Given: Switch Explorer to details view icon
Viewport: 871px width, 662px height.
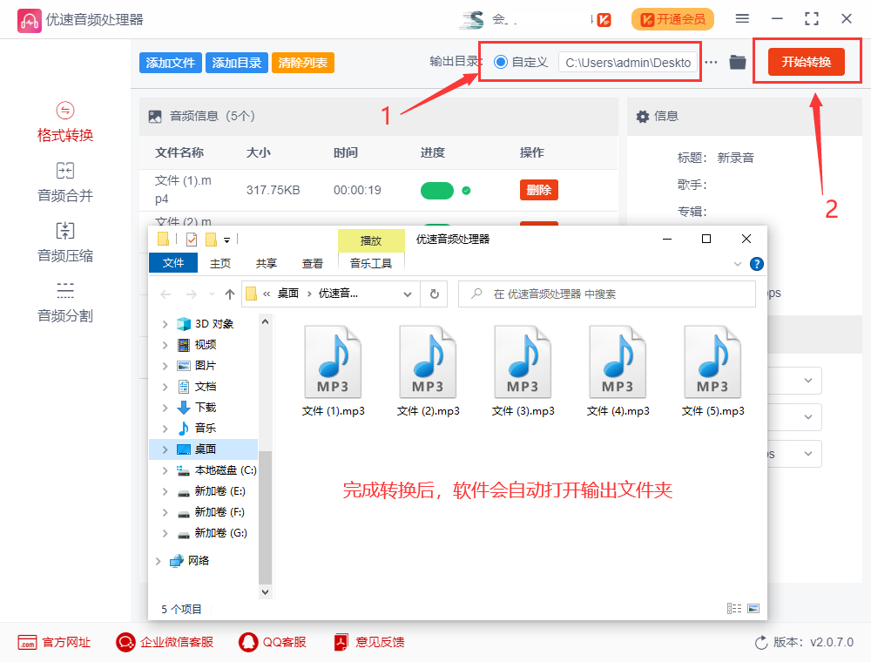Looking at the screenshot, I should [734, 609].
